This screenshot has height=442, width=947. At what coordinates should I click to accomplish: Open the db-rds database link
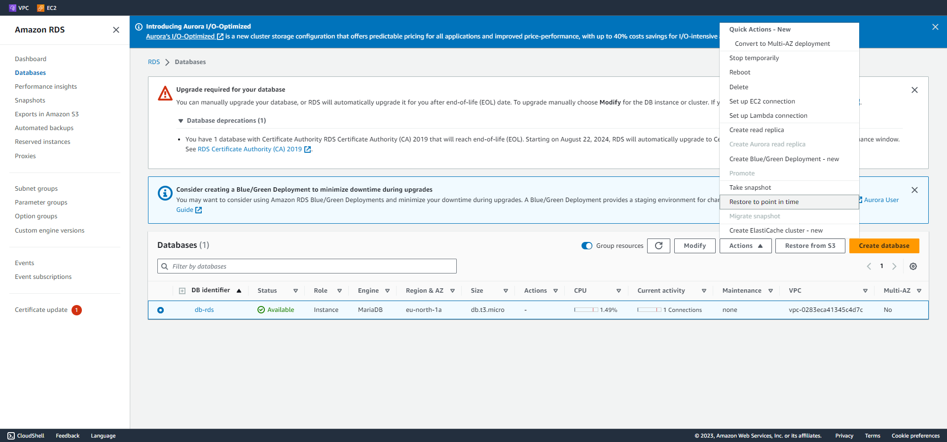(204, 310)
